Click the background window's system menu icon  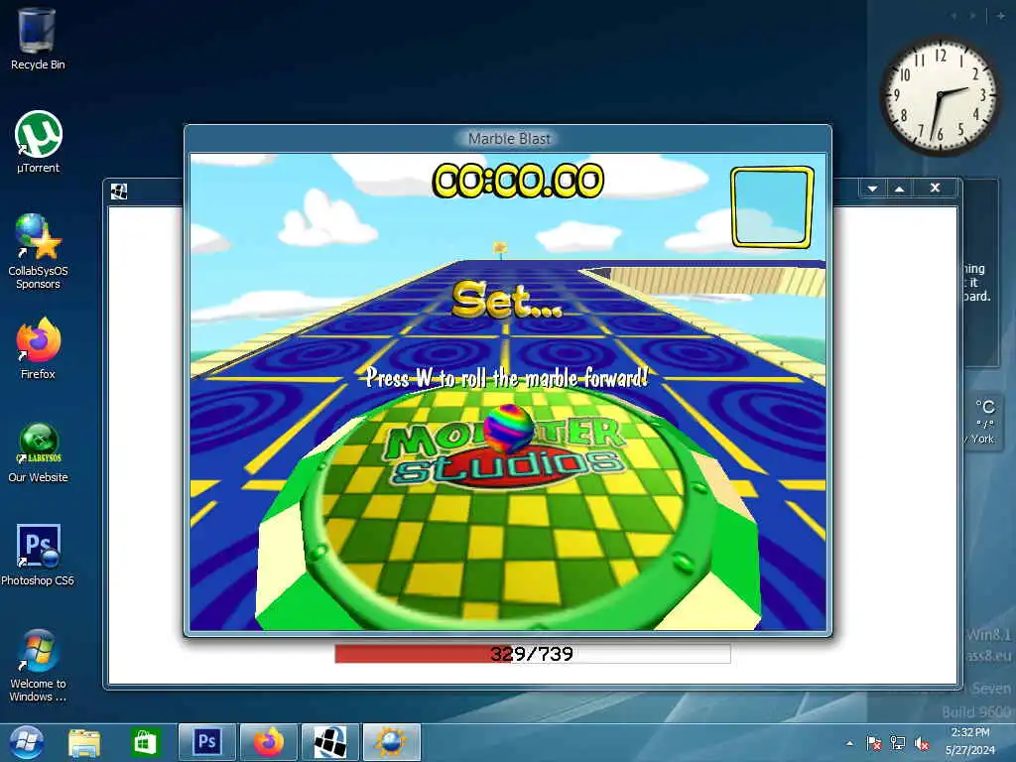pos(119,191)
